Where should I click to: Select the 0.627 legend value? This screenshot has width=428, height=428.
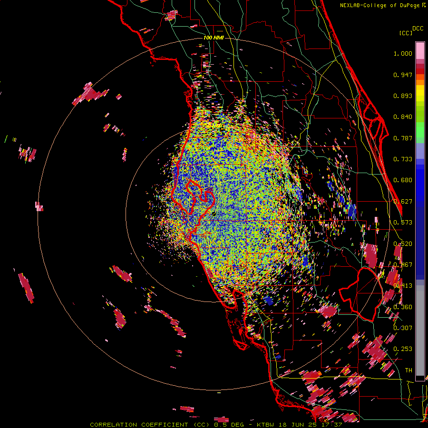[x=403, y=202]
